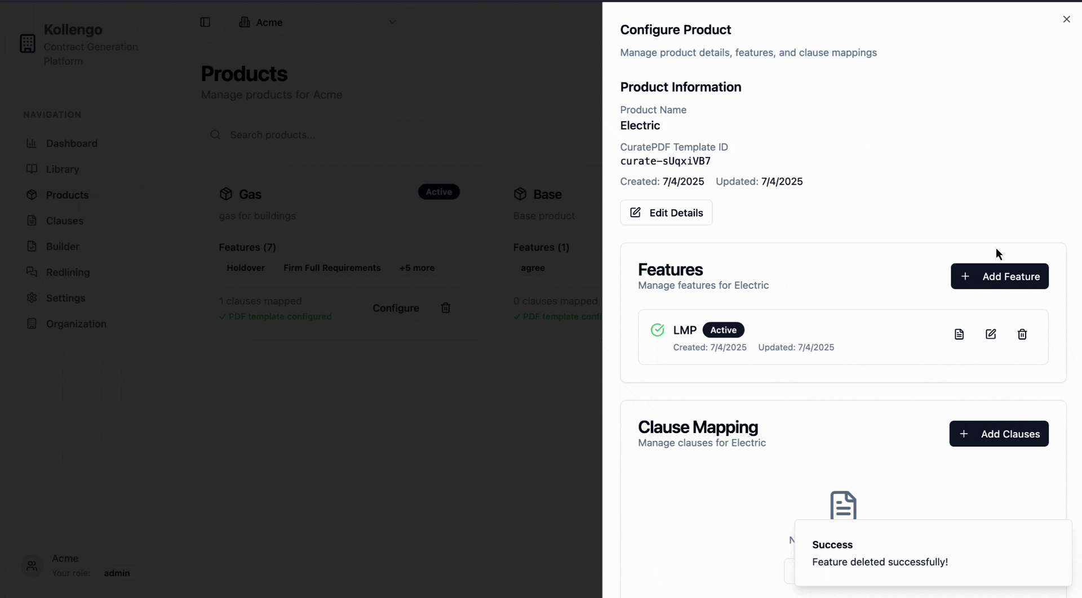Delete the Gas product via trash icon
The width and height of the screenshot is (1082, 598).
tap(445, 308)
